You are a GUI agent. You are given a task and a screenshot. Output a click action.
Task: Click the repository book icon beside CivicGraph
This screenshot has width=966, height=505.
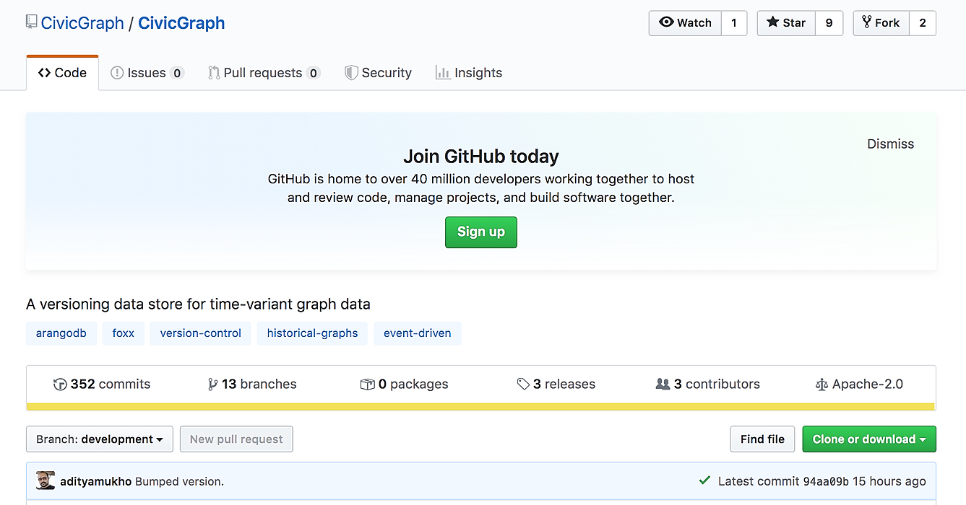31,22
